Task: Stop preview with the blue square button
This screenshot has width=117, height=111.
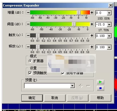Action: coord(100,88)
